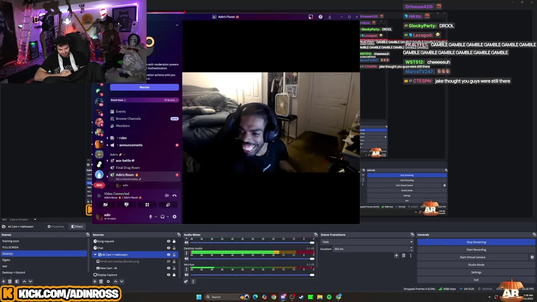537x302 pixels.
Task: Toggle Discord camera off button
Action: (x=105, y=205)
